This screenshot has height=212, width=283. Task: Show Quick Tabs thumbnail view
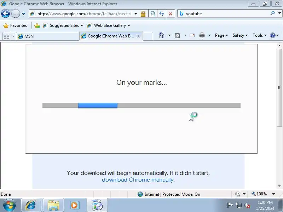tap(6, 36)
